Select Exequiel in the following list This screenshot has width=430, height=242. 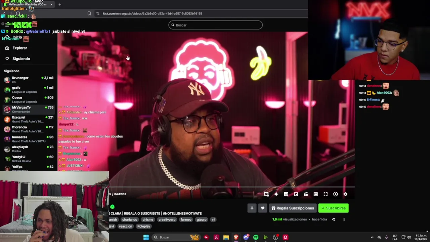[29, 119]
